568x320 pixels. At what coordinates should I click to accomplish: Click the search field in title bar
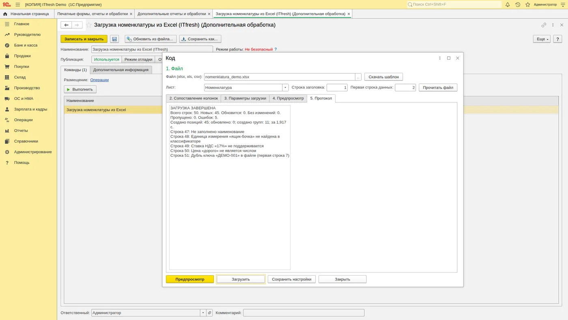click(454, 4)
